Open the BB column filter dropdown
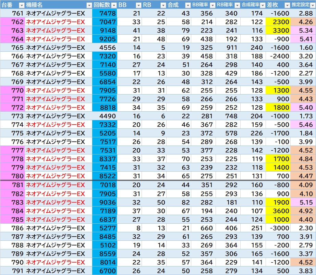Viewport: 316px width, 275px height. (139, 5)
